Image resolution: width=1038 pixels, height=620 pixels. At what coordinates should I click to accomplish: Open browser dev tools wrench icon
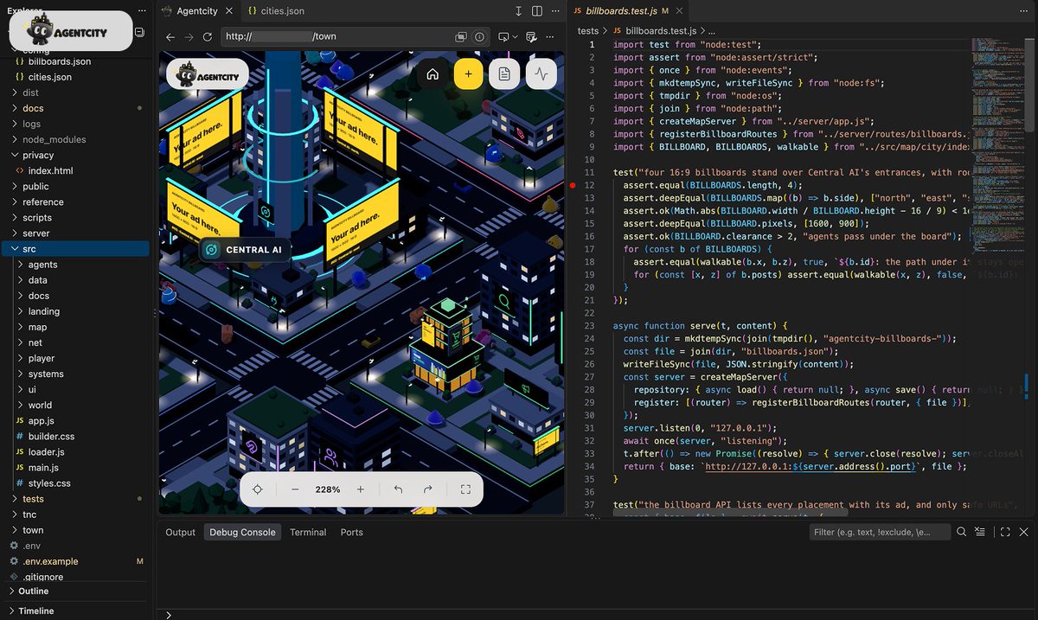coord(531,37)
